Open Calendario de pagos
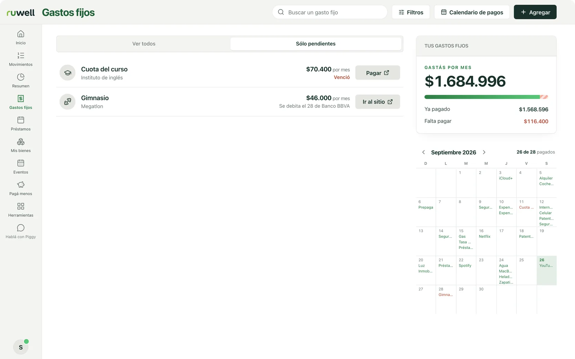Image resolution: width=575 pixels, height=359 pixels. (x=472, y=12)
